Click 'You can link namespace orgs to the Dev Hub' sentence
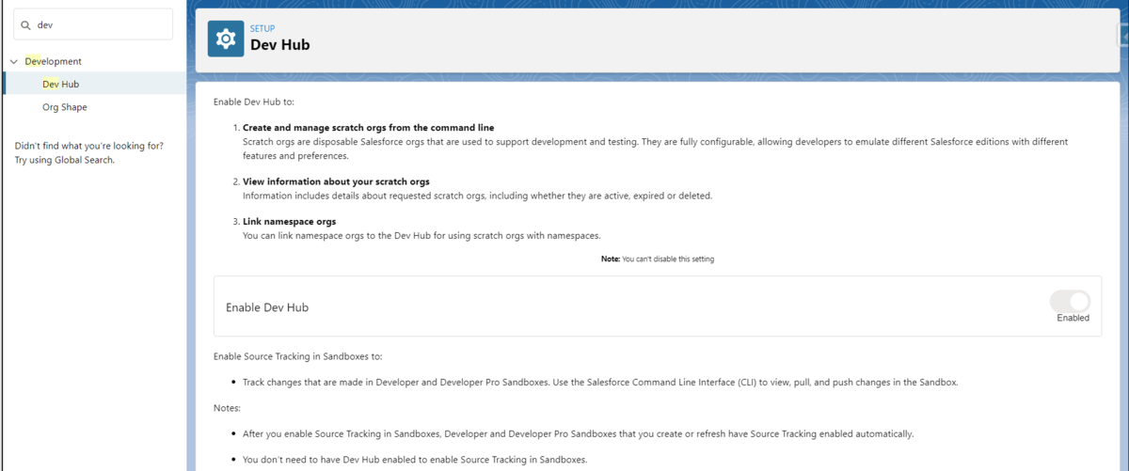 pos(421,235)
